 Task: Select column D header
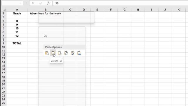click(x=84, y=10)
